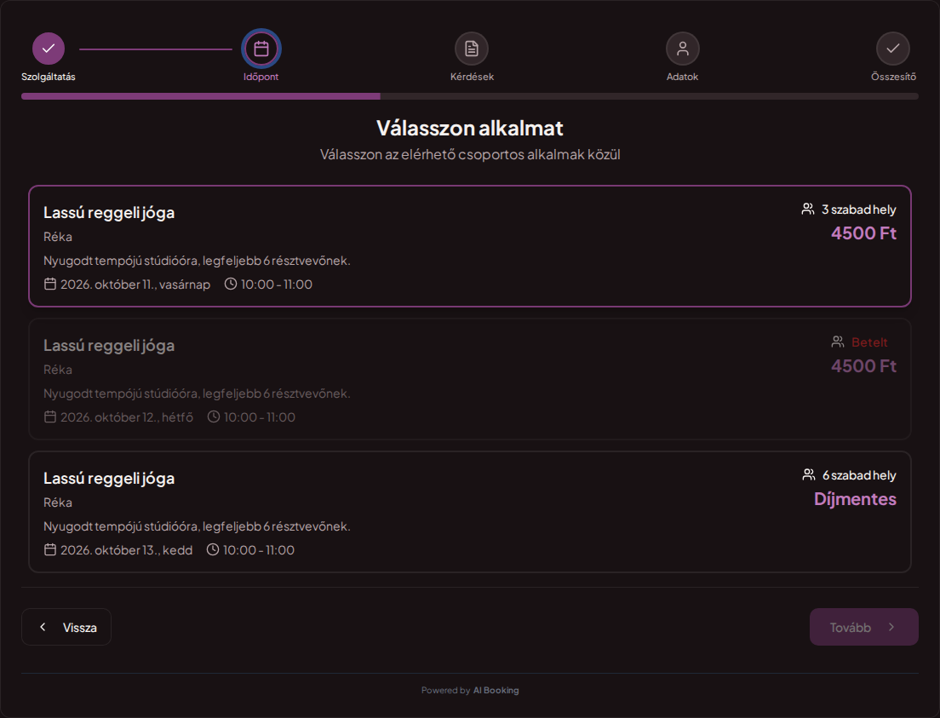940x718 pixels.
Task: Click the '6 szabad hely' availability text
Action: (x=859, y=475)
